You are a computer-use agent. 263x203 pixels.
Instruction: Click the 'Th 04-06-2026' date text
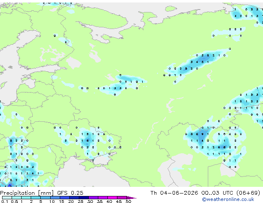click(174, 193)
